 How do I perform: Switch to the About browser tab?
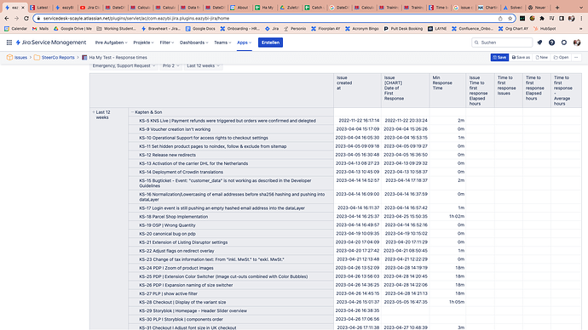pos(239,8)
